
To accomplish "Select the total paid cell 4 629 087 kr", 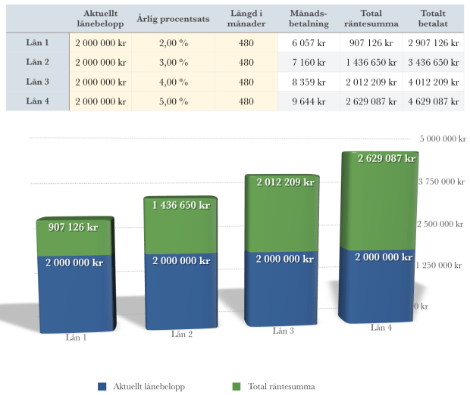I will point(432,101).
